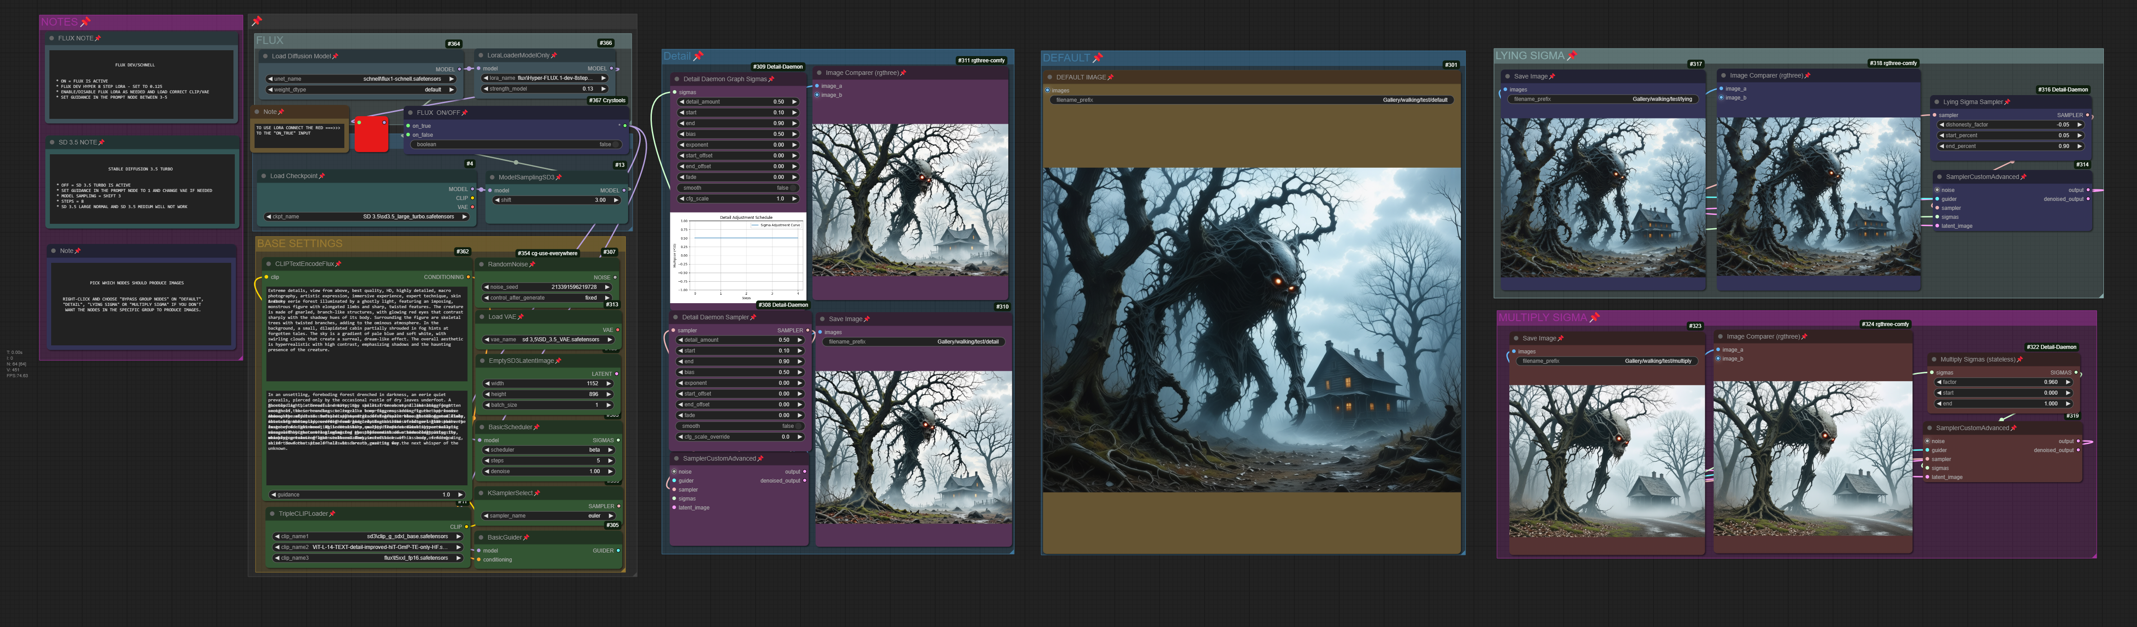The width and height of the screenshot is (2137, 627).
Task: Click the pin on TripleCLIPLoader node
Action: [x=333, y=514]
